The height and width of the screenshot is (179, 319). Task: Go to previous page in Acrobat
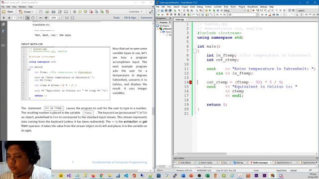pos(3,18)
